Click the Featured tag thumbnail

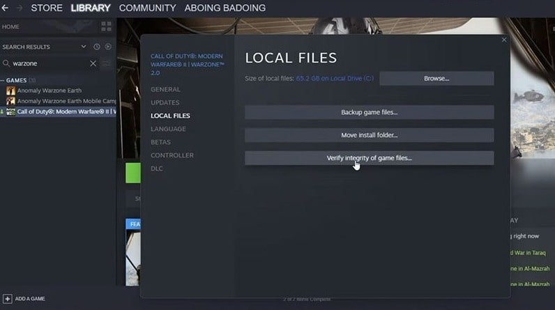(x=133, y=224)
